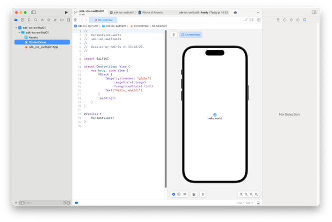The height and width of the screenshot is (222, 332).
Task: Click the Hello, world! preview text
Action: 215,118
